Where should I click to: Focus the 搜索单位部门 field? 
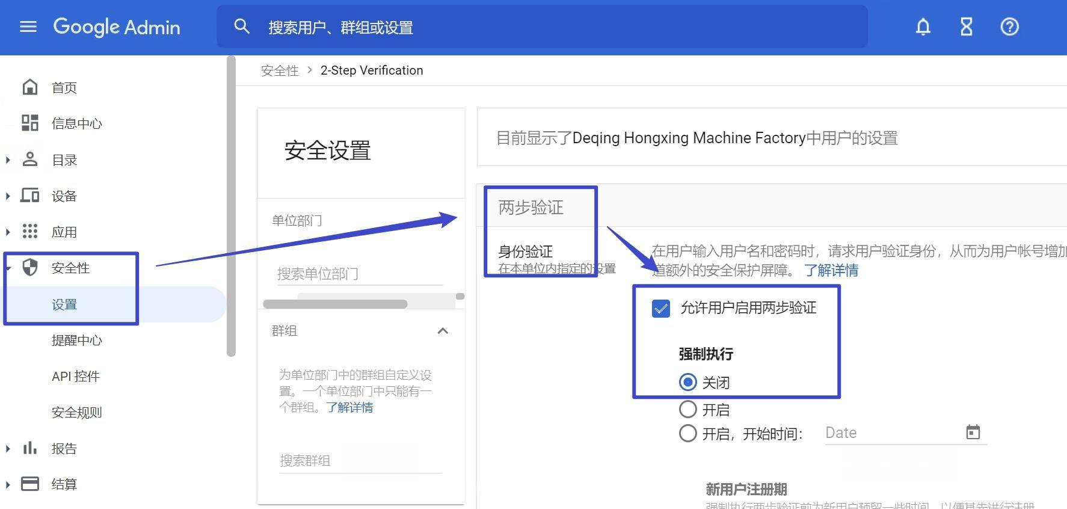pos(360,274)
